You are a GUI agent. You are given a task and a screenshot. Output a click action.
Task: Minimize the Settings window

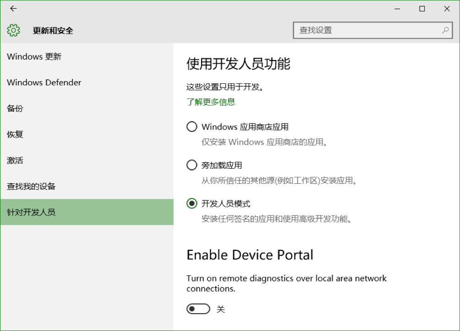tap(397, 8)
